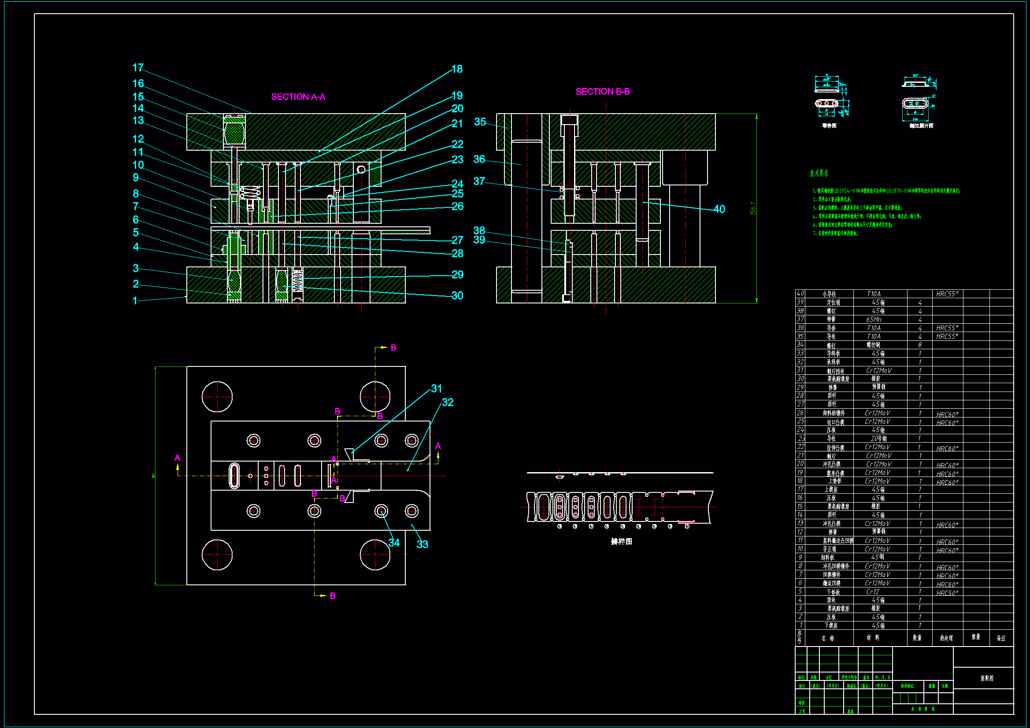Click parts list row 40 小导柱
This screenshot has height=728, width=1030.
pyautogui.click(x=829, y=294)
